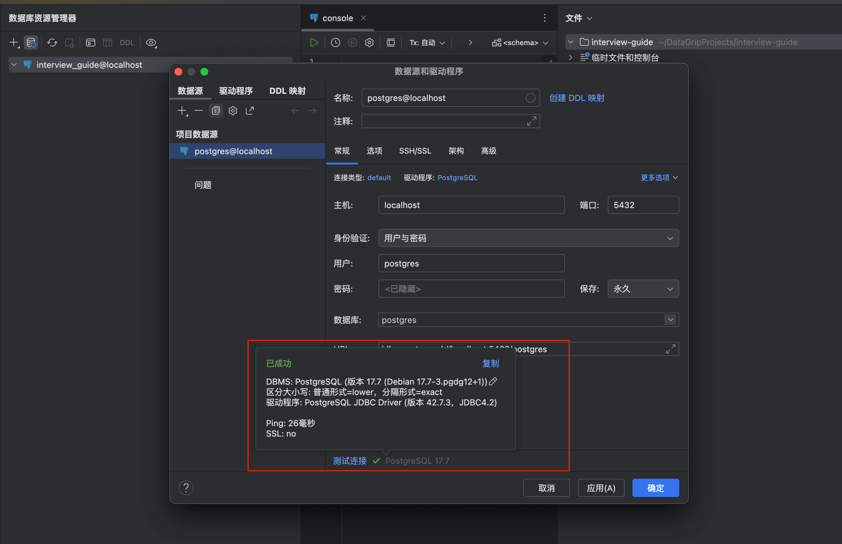Viewport: 842px width, 544px height.
Task: Collapse interview_guide@localhost tree node
Action: pyautogui.click(x=14, y=65)
